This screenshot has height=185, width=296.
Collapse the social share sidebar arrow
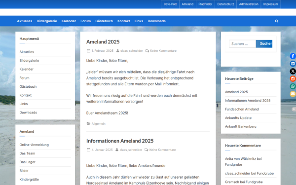coord(294,109)
